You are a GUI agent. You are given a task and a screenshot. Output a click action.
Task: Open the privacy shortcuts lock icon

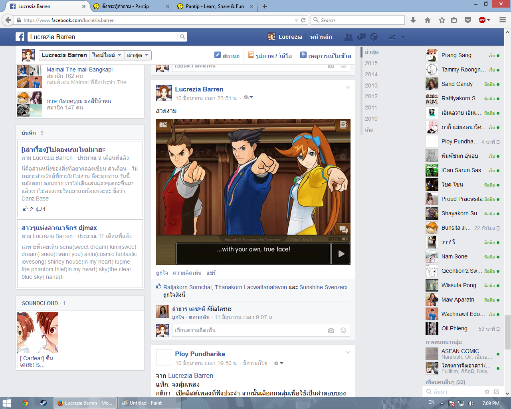point(392,37)
